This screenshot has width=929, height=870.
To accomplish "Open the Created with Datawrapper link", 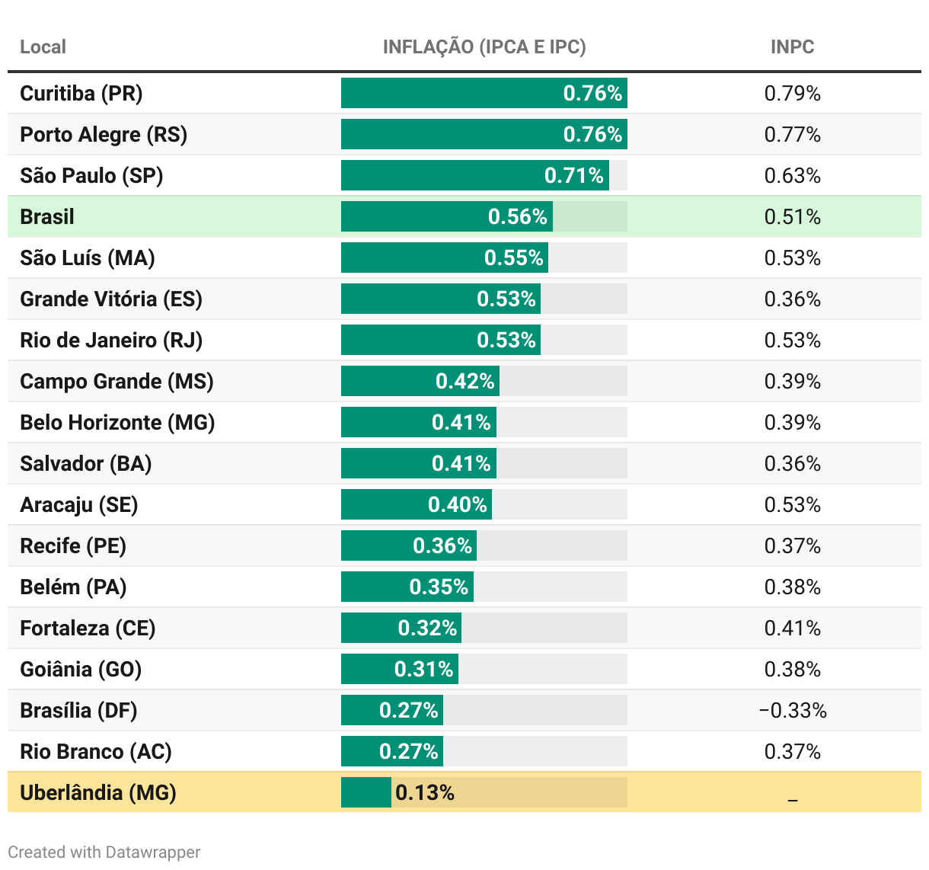I will [x=104, y=852].
